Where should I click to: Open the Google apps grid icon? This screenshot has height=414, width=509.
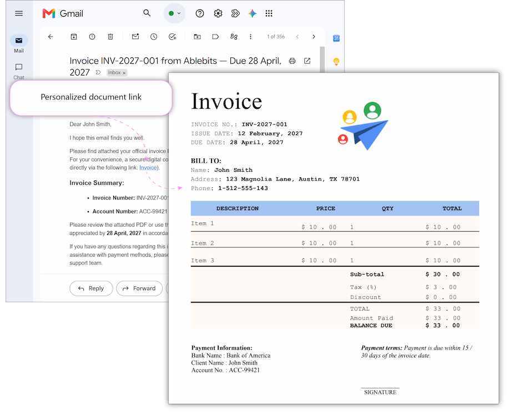point(269,13)
